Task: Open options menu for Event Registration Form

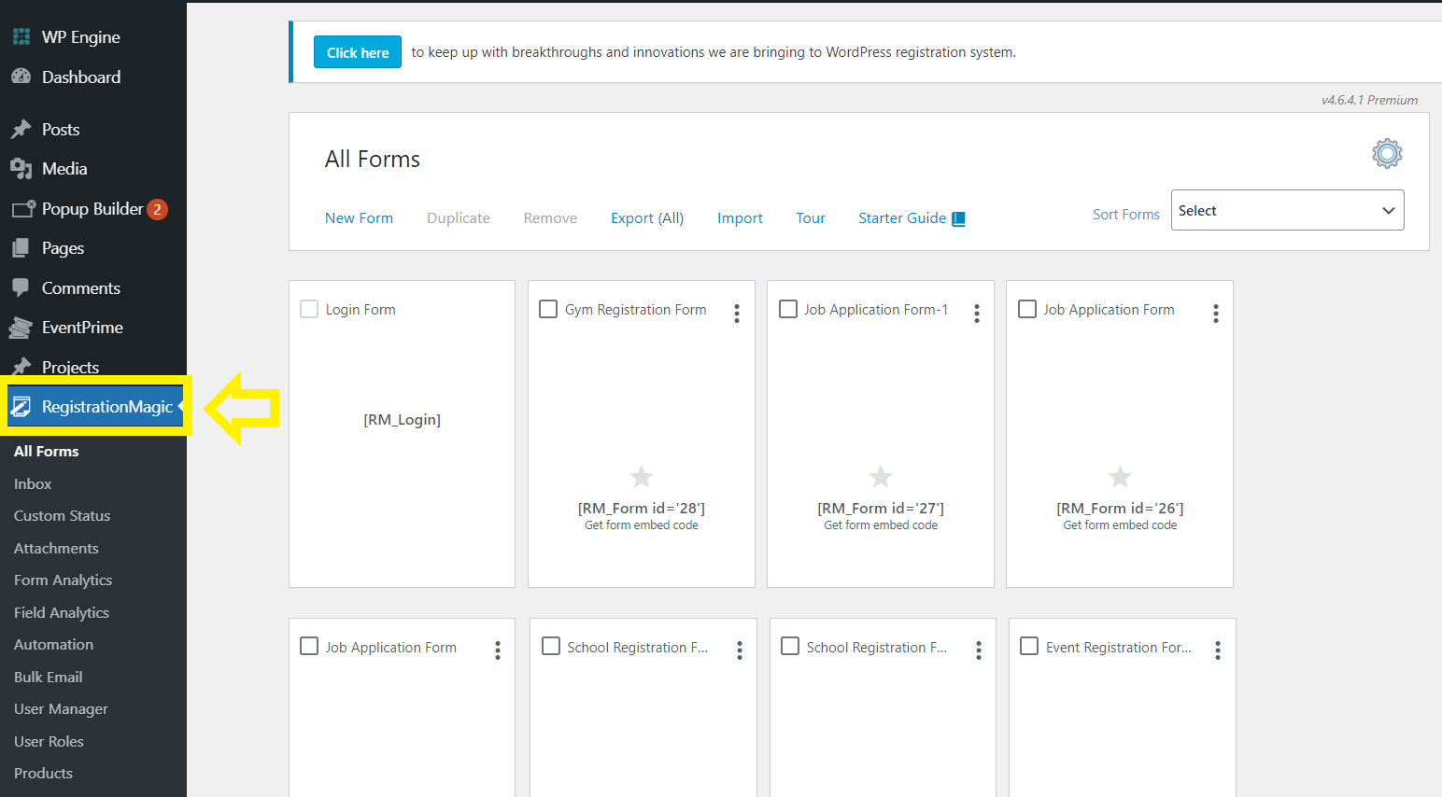Action: pos(1218,650)
